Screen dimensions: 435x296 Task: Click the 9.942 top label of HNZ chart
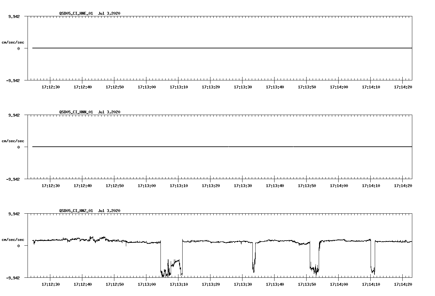pos(14,214)
